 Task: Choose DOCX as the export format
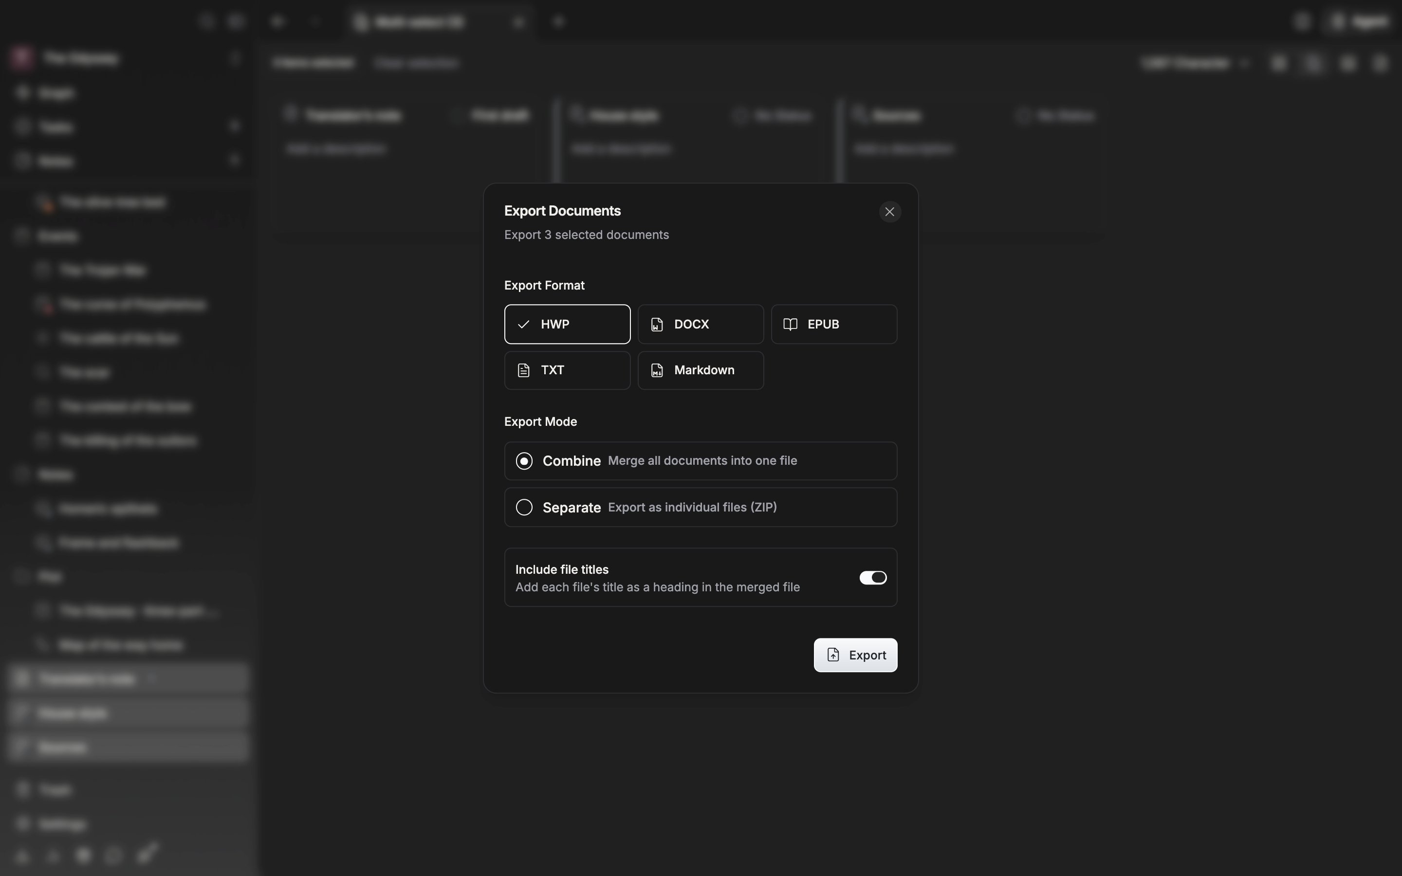tap(701, 324)
